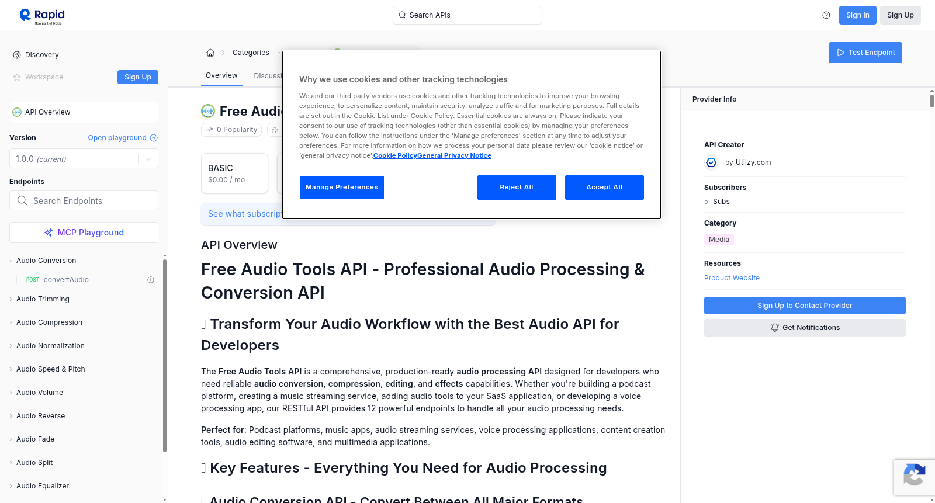Click the 0 Popularity badge

tap(232, 130)
